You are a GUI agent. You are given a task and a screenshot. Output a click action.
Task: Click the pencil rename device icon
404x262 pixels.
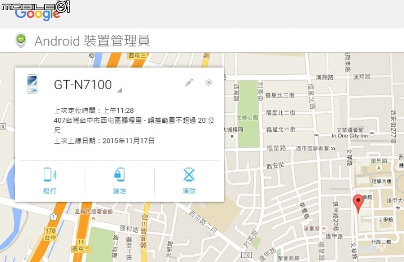tap(189, 82)
